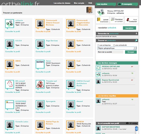Click the 'Trouver un partenaire' page heading
This screenshot has height=134, width=141.
[x=13, y=13]
